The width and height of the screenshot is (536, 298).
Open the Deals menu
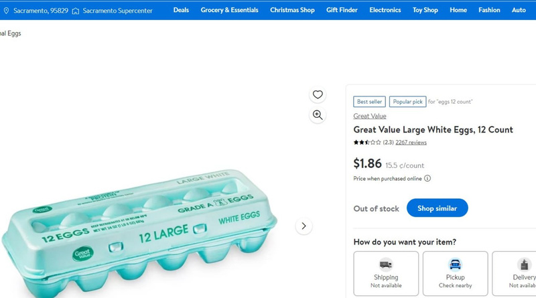[181, 10]
